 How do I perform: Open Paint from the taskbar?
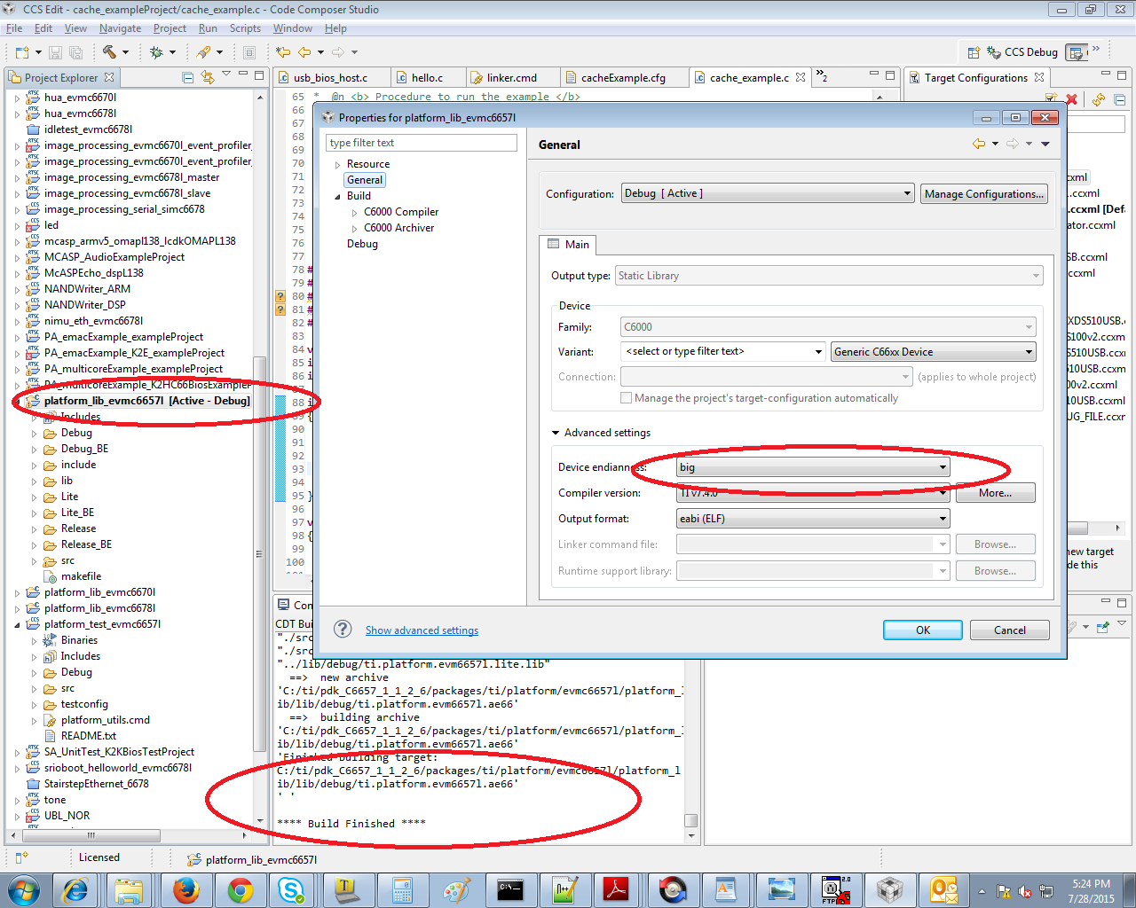pos(456,889)
